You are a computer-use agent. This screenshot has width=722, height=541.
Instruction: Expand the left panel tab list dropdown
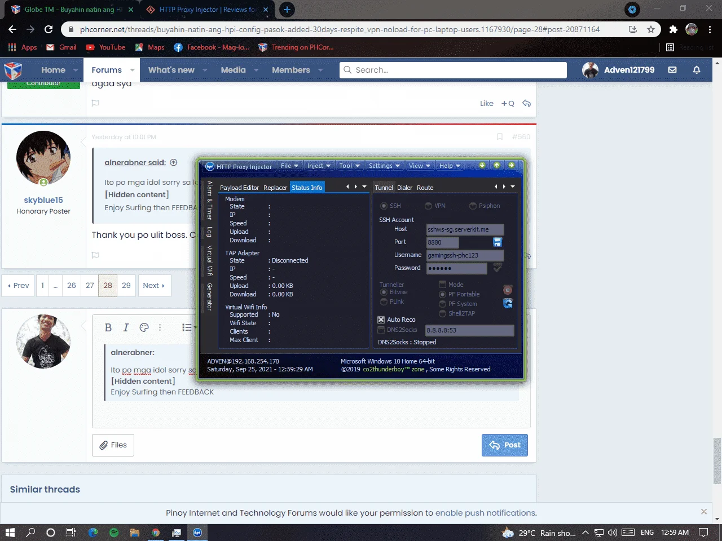364,187
